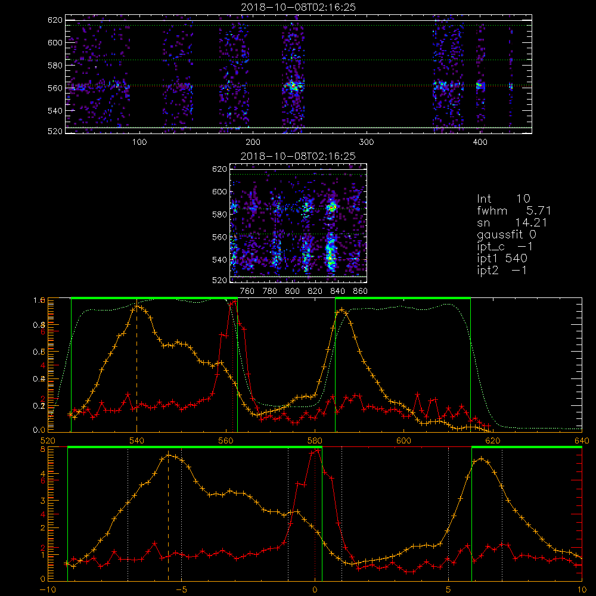Click x-axis label 800 on middle image
The width and height of the screenshot is (596, 596).
coord(292,291)
